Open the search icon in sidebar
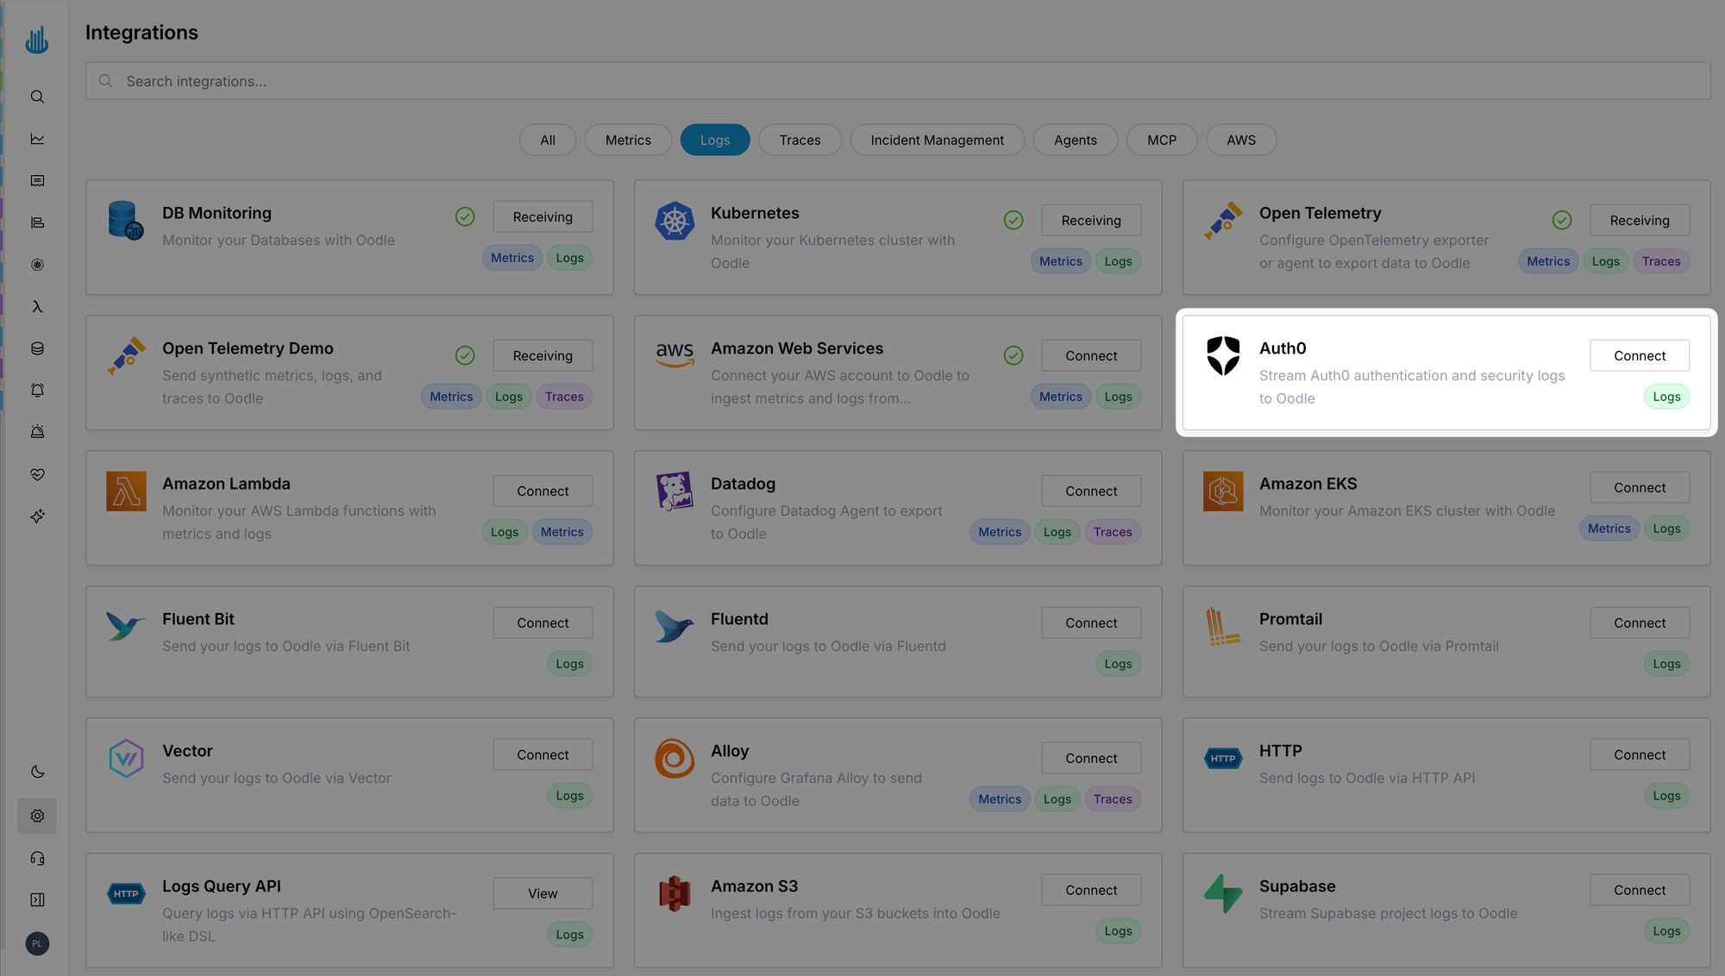This screenshot has width=1725, height=976. pos(37,97)
